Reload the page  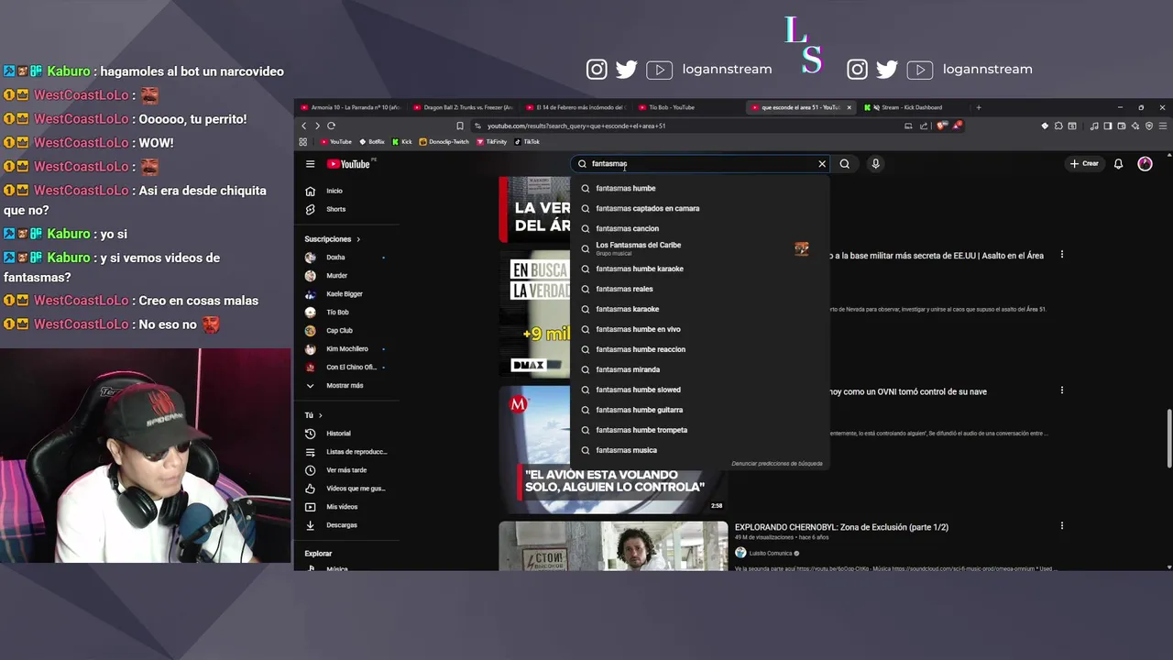point(331,126)
